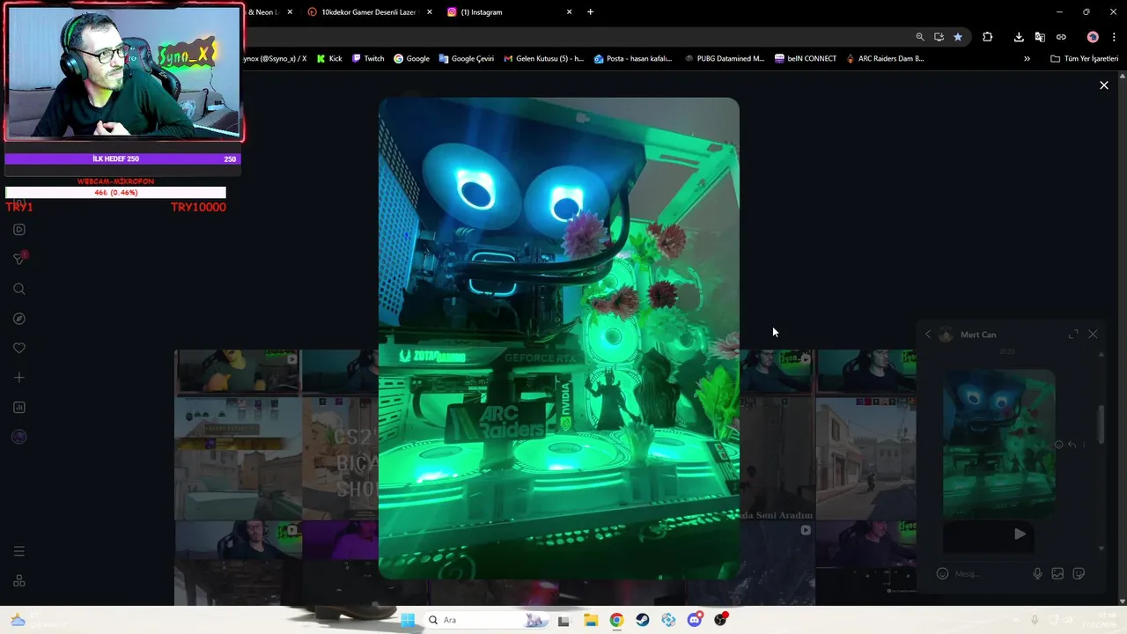The image size is (1127, 634).
Task: Open the Meta apps grid icon
Action: point(19,581)
